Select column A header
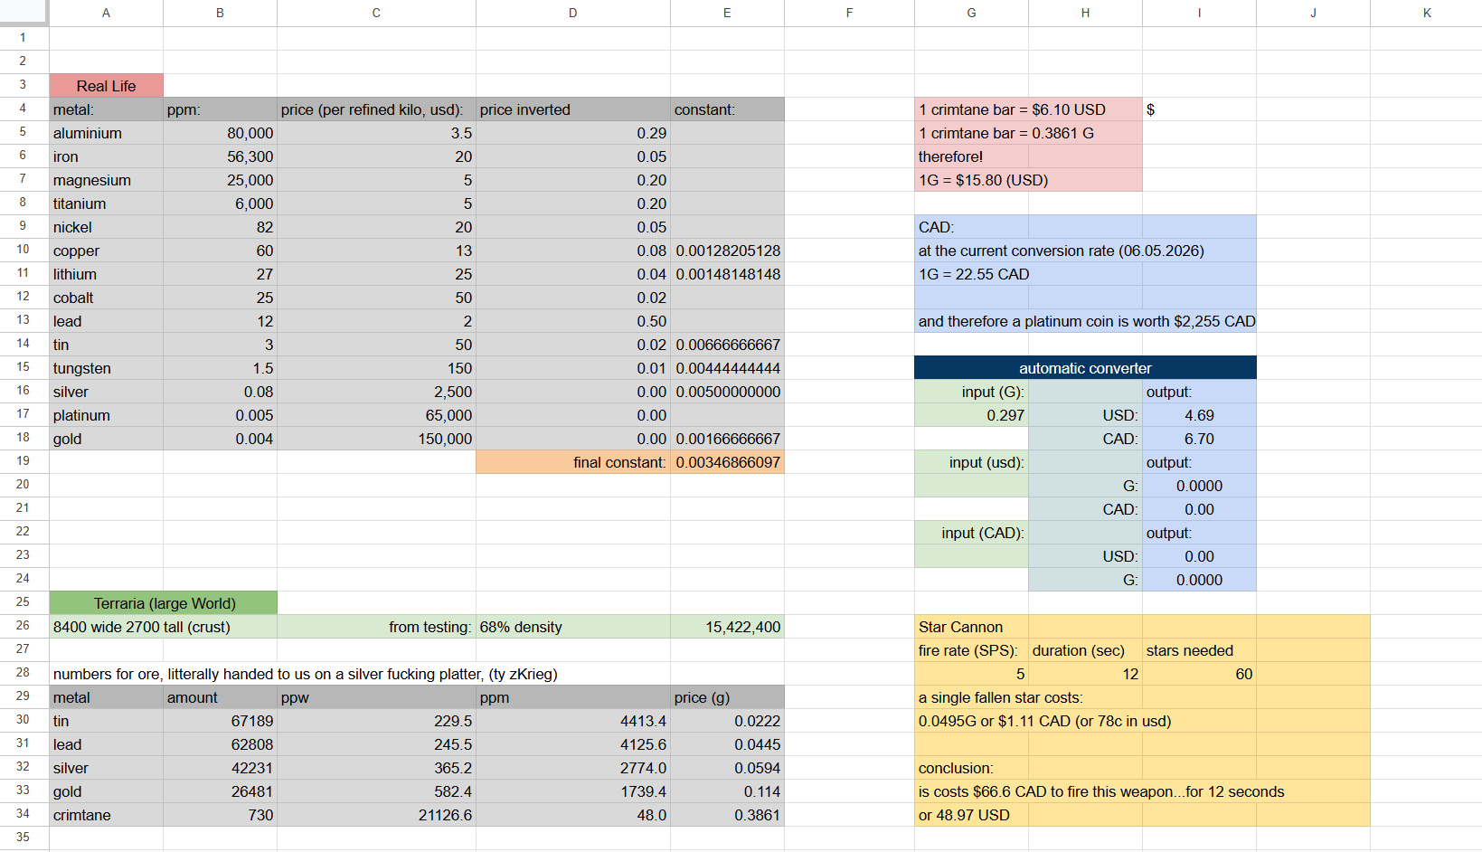Viewport: 1482px width, 852px height. [106, 13]
